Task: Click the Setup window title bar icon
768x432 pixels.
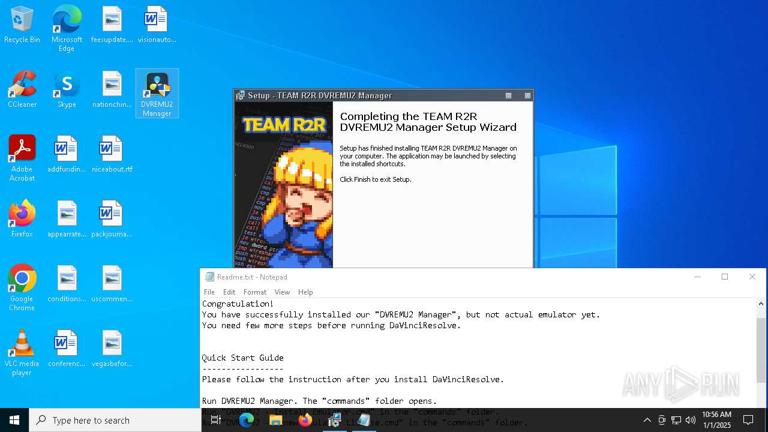Action: coord(241,95)
